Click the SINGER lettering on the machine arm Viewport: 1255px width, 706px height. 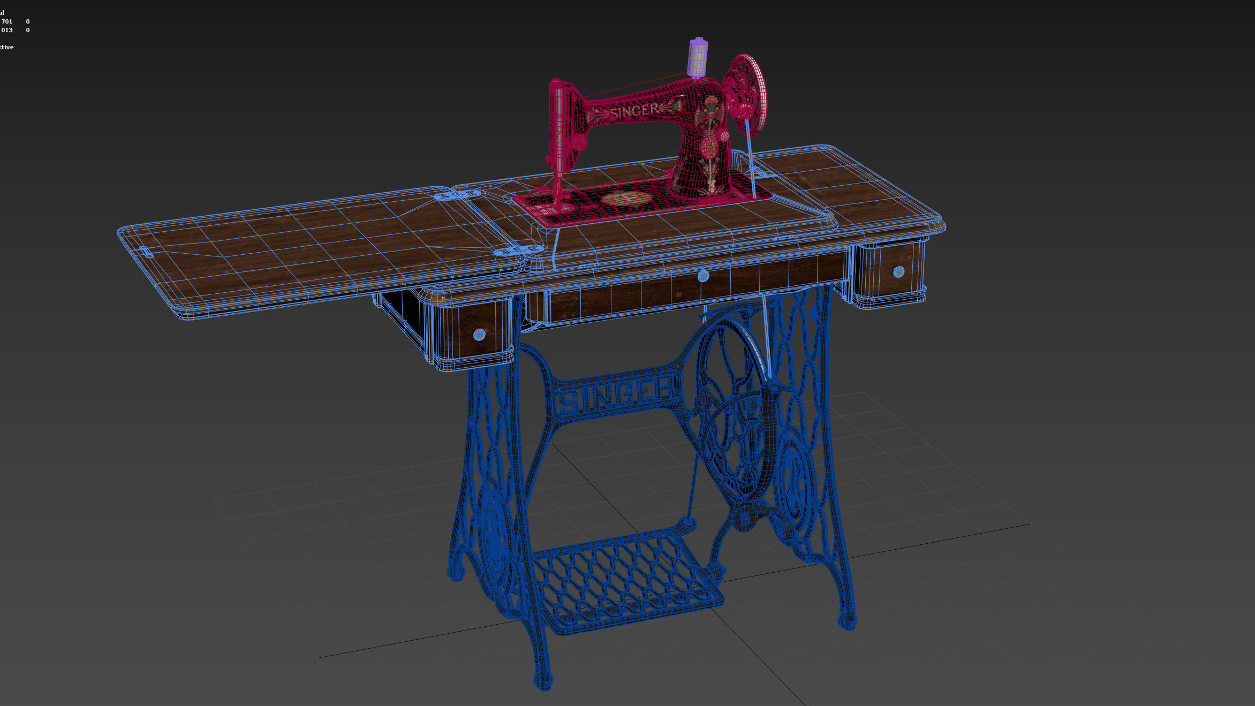point(634,111)
